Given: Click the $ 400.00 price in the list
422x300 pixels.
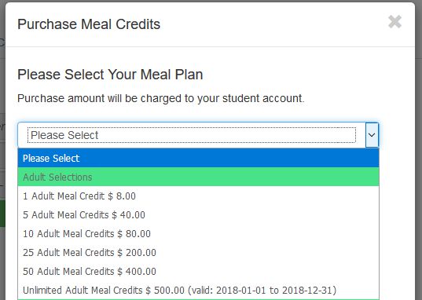Looking at the screenshot, I should coord(137,271).
